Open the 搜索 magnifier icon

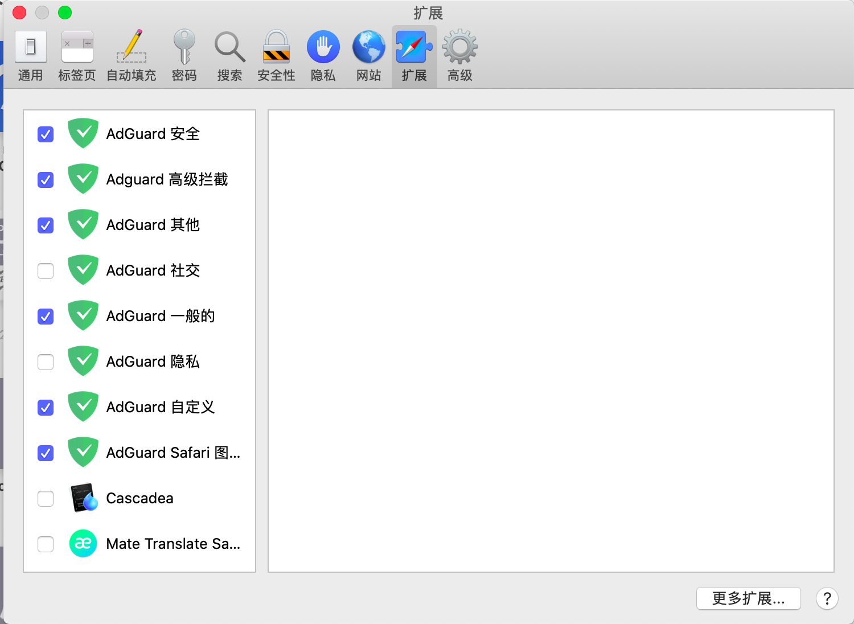pos(229,47)
